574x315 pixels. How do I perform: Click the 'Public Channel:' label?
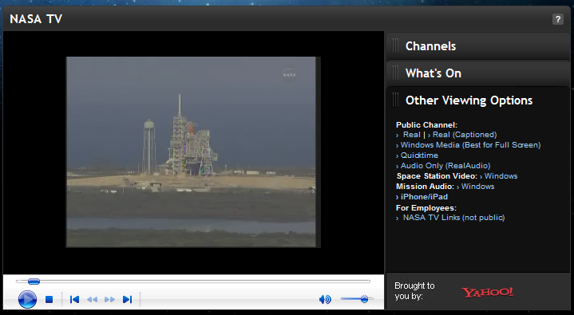[426, 125]
